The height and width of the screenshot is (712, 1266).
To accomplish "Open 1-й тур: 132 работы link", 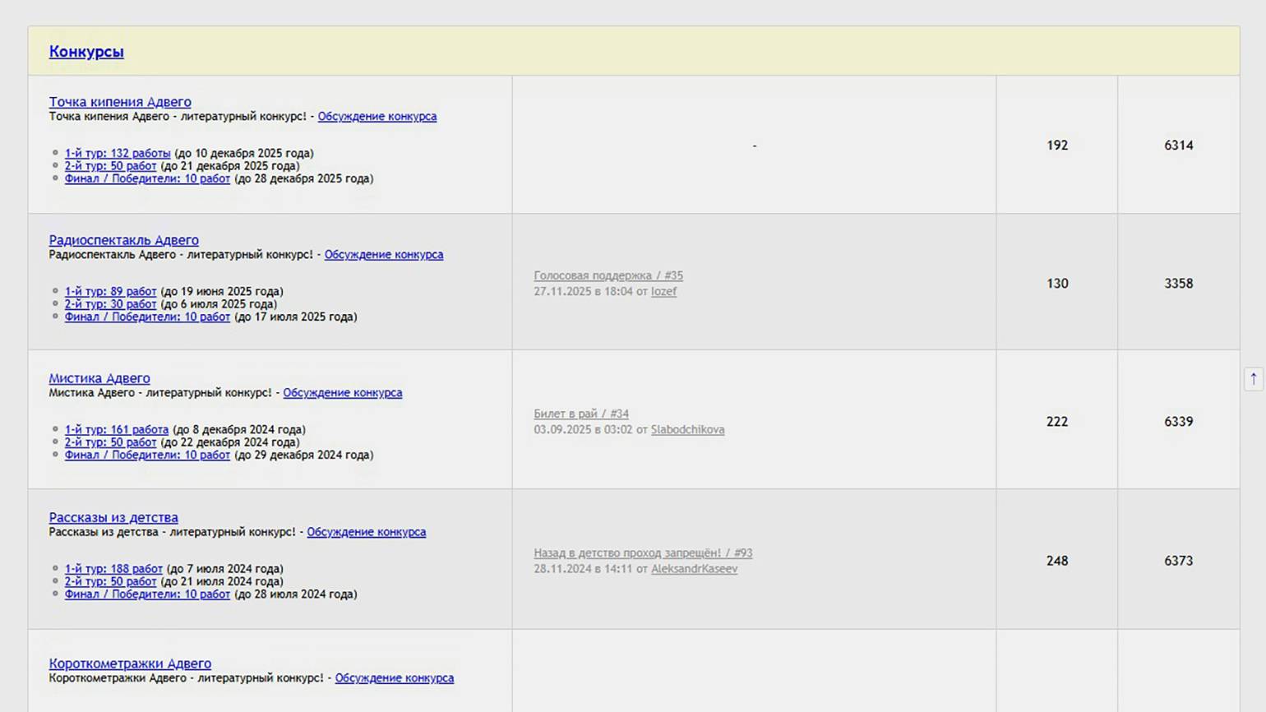I will (x=118, y=153).
